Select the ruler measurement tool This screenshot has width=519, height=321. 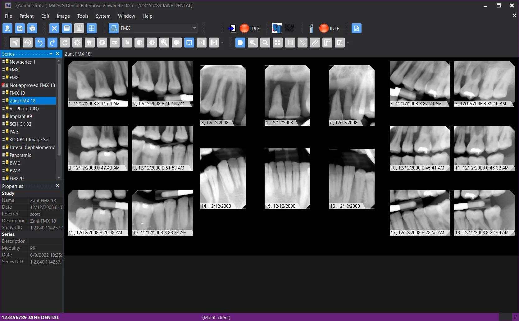pyautogui.click(x=315, y=43)
